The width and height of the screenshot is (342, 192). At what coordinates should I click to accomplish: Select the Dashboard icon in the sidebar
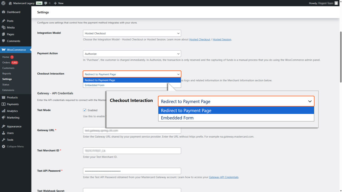pyautogui.click(x=5, y=12)
